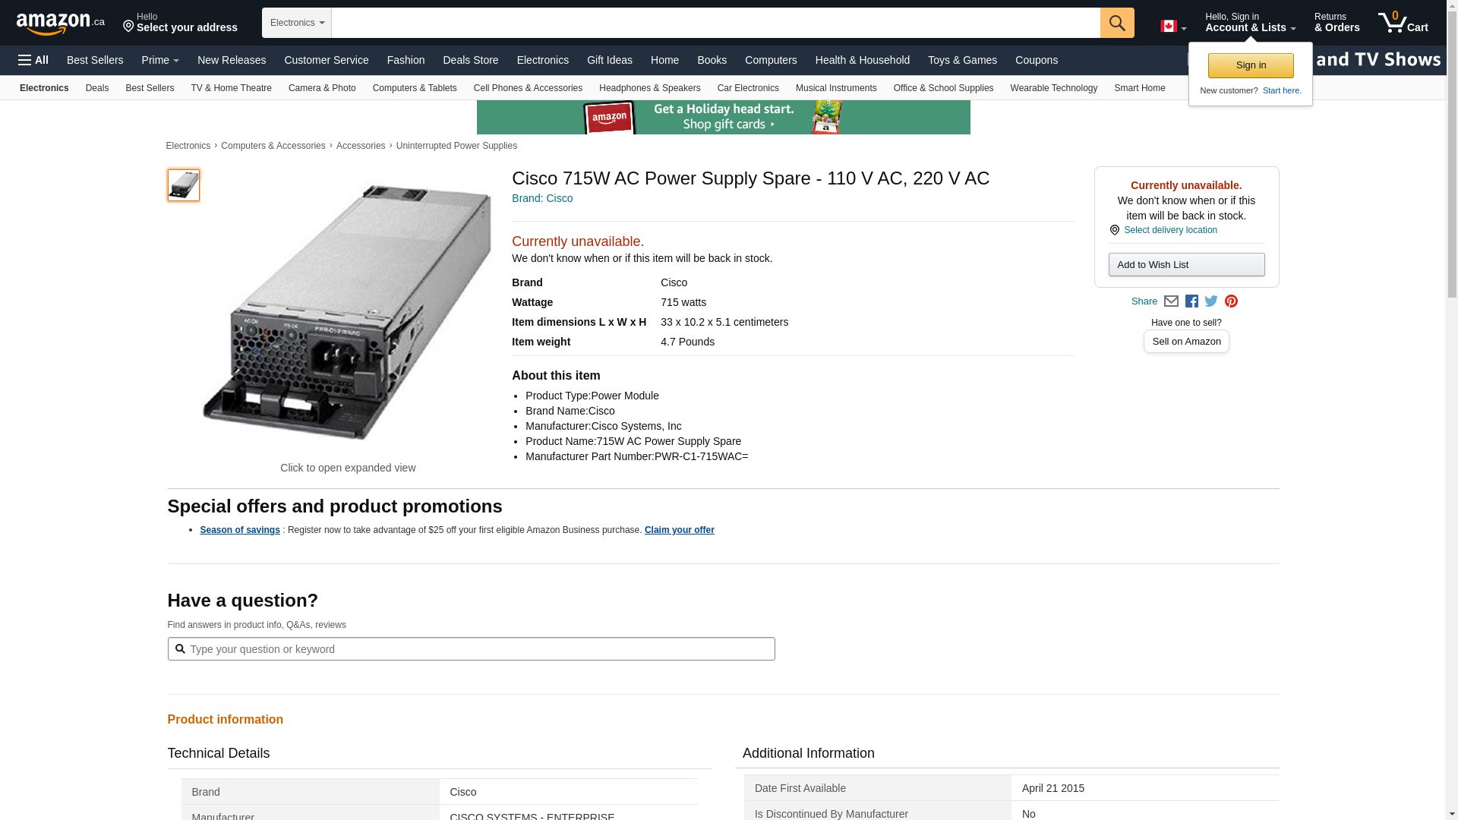Follow the Claim your offer link
Viewport: 1458px width, 820px height.
pyautogui.click(x=679, y=530)
